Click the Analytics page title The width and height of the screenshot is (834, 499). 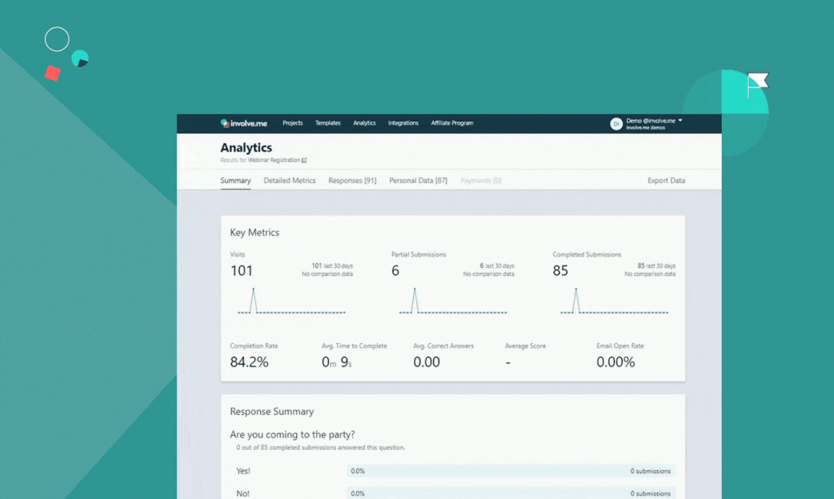pyautogui.click(x=246, y=148)
